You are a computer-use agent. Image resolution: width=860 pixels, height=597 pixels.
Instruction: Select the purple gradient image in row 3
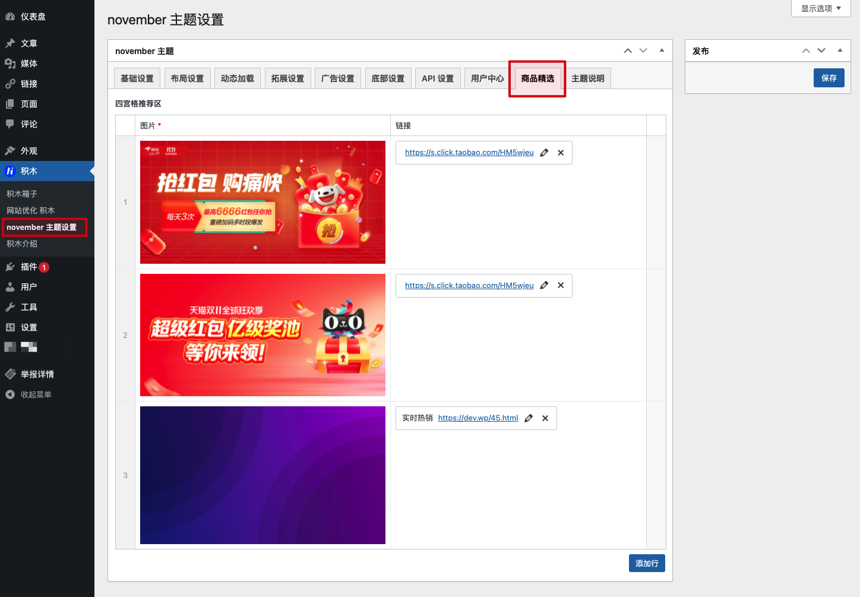tap(263, 475)
